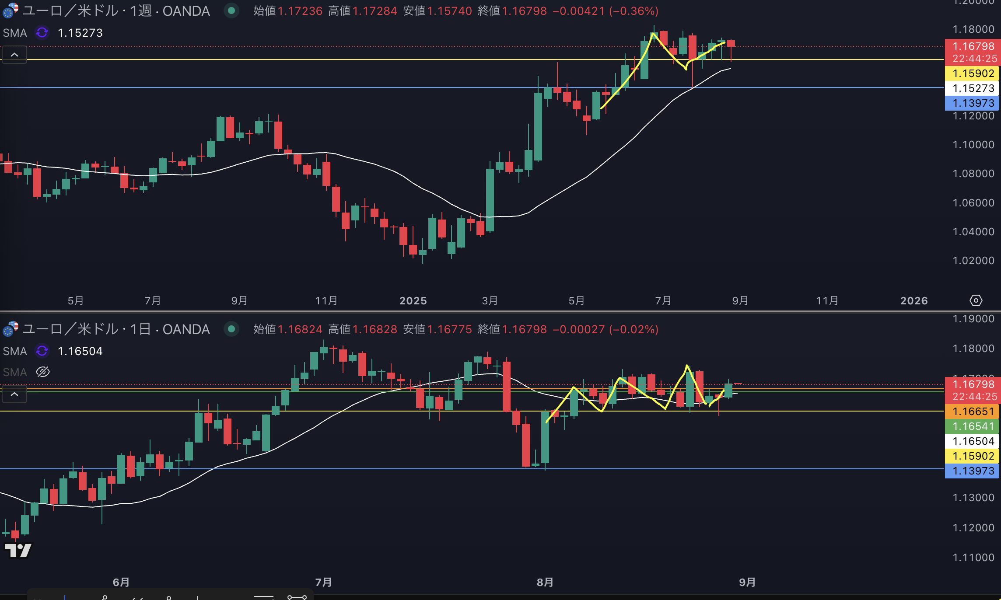This screenshot has height=600, width=1001.
Task: Click the SMA value 1.15273 in weekly legend
Action: coord(80,33)
